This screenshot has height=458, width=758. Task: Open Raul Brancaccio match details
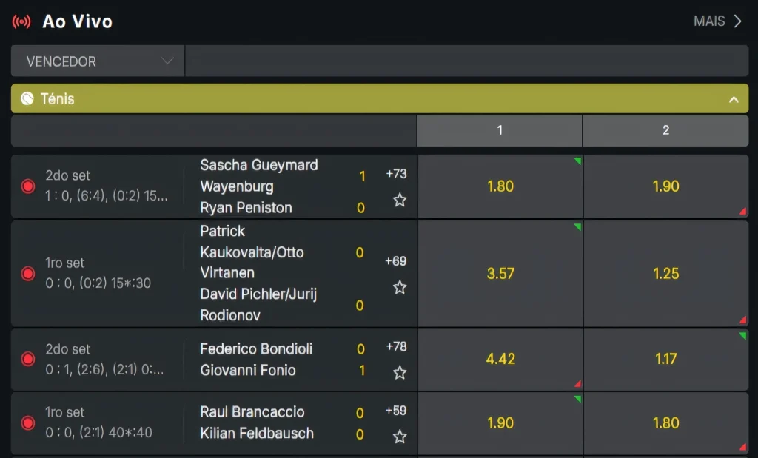point(252,412)
